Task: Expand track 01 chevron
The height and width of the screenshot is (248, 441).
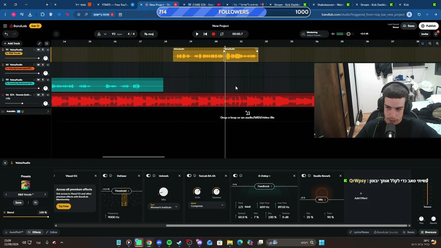Action: (x=48, y=50)
